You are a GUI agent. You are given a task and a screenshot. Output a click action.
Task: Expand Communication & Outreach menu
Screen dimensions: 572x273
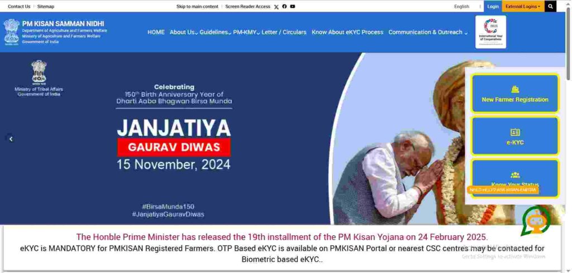(x=427, y=32)
